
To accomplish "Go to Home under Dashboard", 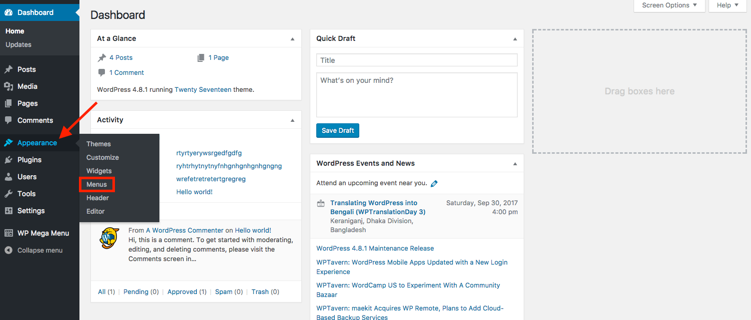I will point(15,31).
